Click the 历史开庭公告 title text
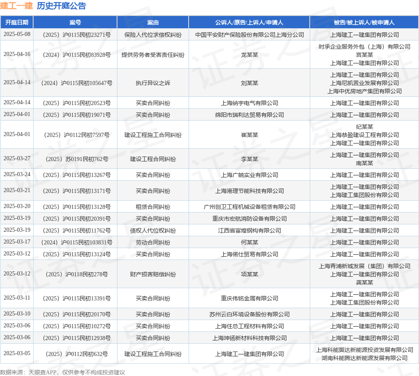Viewport: 419px width, 376px height. point(61,6)
